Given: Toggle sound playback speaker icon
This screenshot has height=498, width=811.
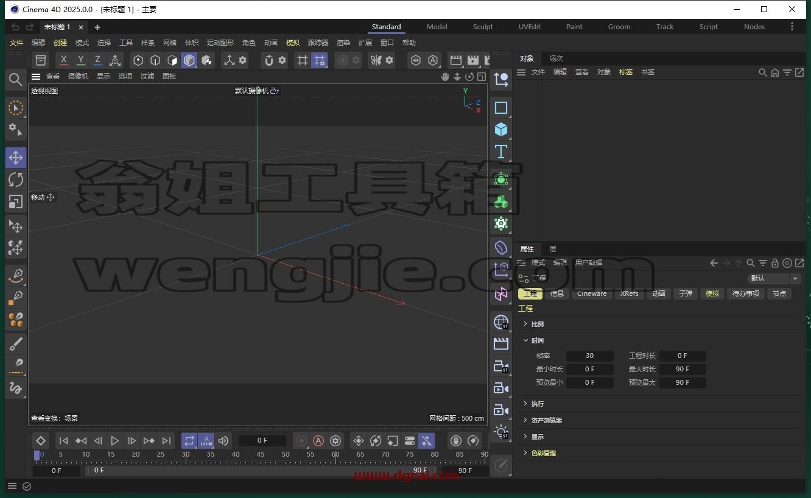Looking at the screenshot, I should coord(223,441).
